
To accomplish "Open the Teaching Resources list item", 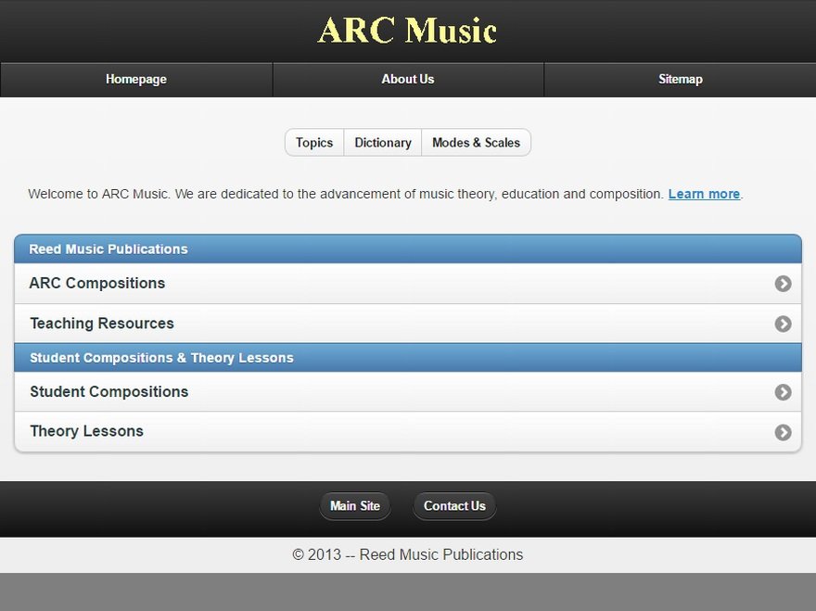I will coord(408,324).
